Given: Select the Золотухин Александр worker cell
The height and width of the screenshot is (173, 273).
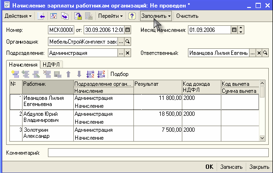Looking at the screenshot, I should [48, 134].
